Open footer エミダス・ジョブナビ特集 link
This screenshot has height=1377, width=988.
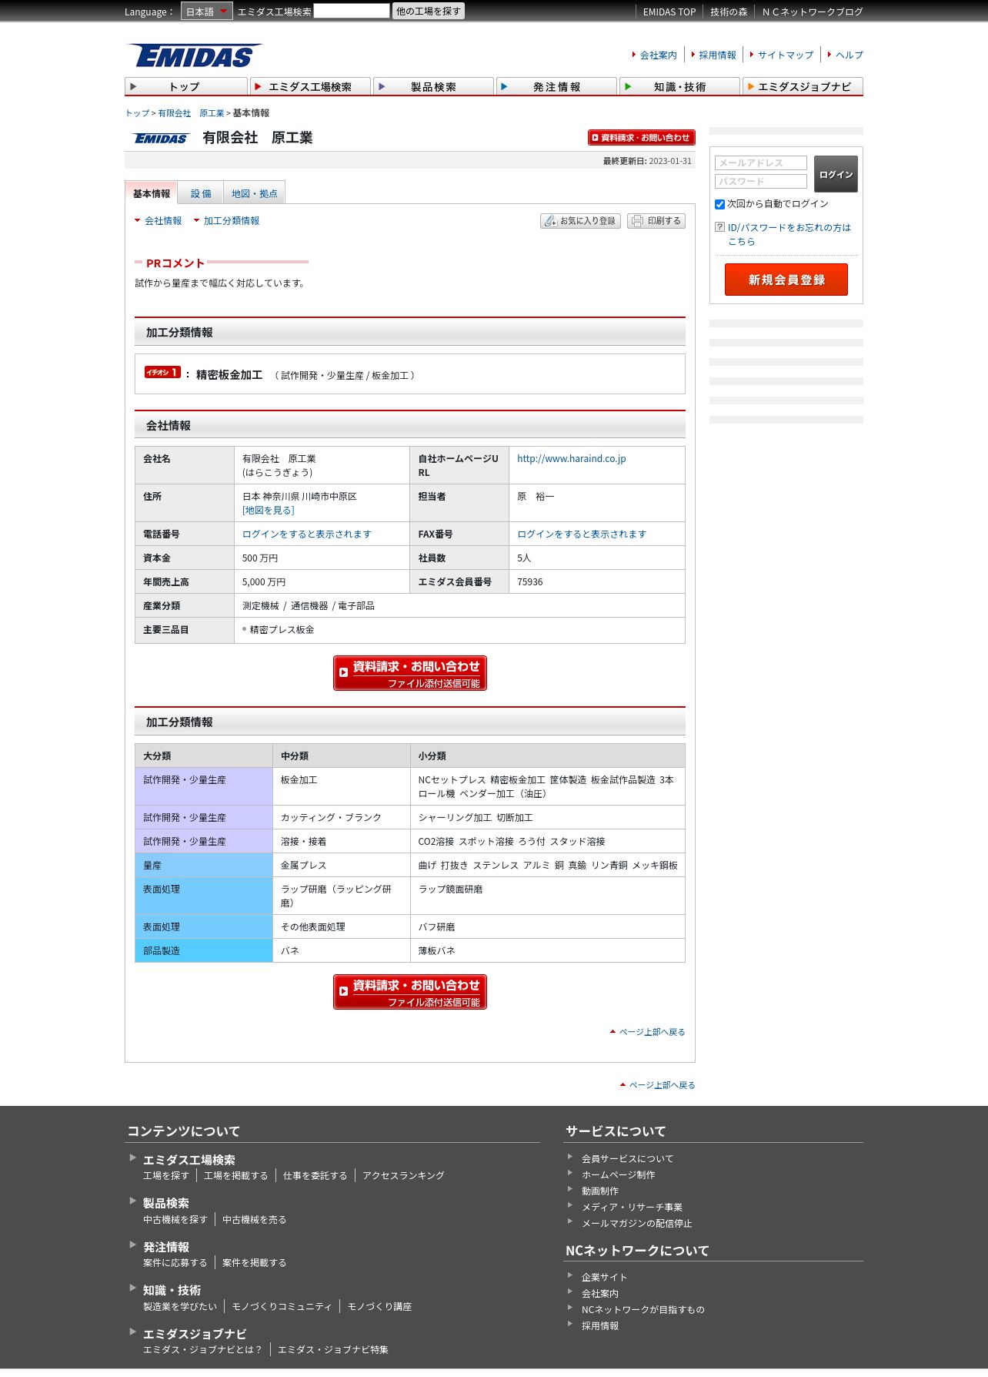coord(332,1350)
